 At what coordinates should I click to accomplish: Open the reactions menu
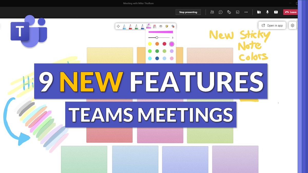(229, 12)
